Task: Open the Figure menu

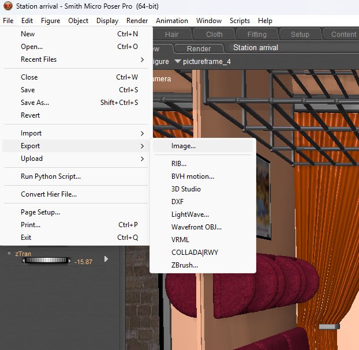Action: tap(50, 21)
